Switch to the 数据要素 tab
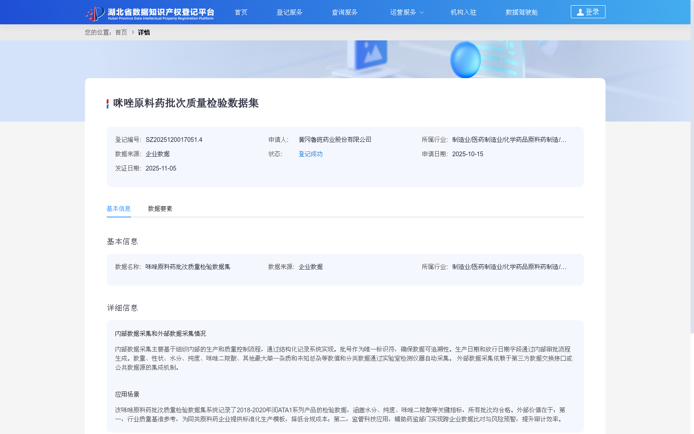Image resolution: width=694 pixels, height=434 pixels. (160, 209)
